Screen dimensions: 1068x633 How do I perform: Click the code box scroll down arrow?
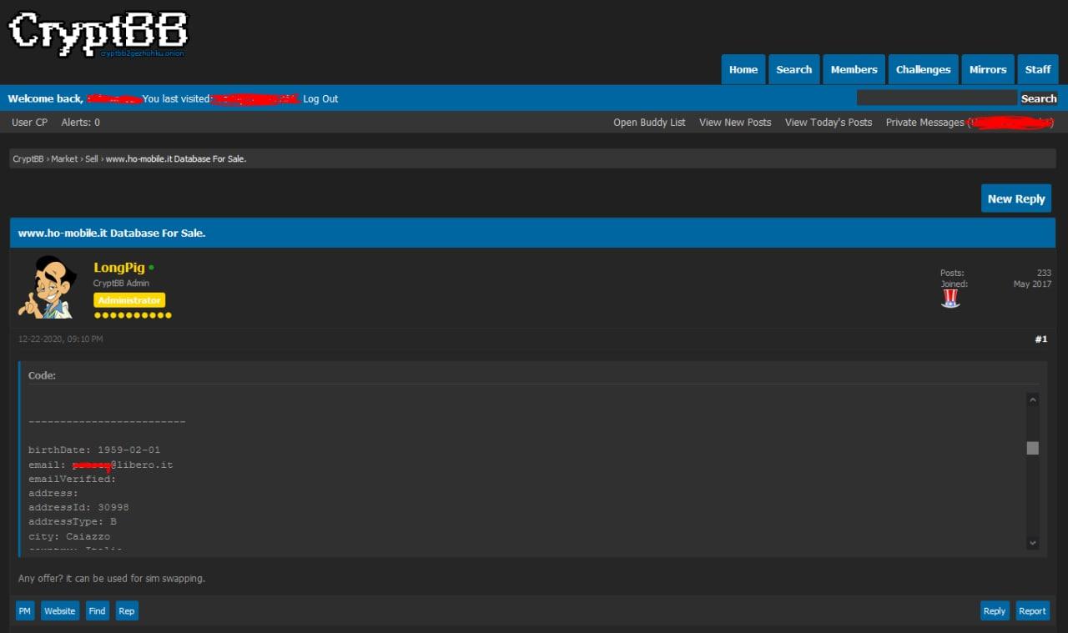coord(1033,543)
